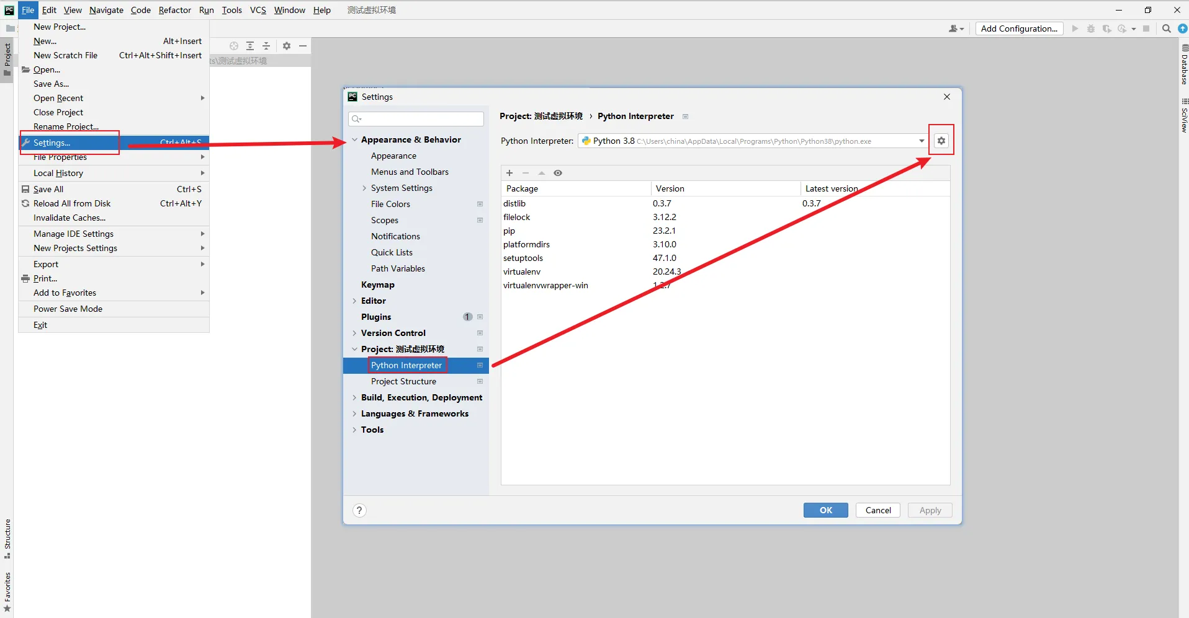The height and width of the screenshot is (618, 1189).
Task: Open Plugins settings
Action: [376, 317]
